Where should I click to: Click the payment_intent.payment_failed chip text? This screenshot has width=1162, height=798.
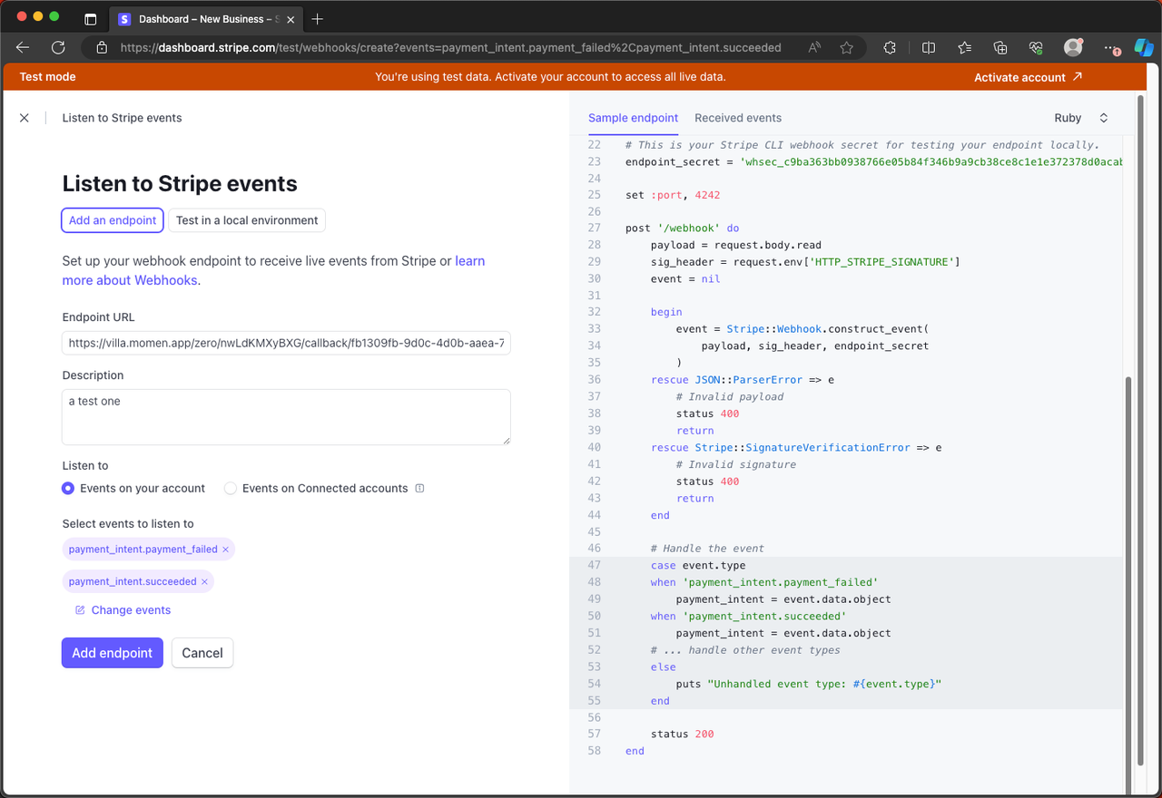[143, 550]
